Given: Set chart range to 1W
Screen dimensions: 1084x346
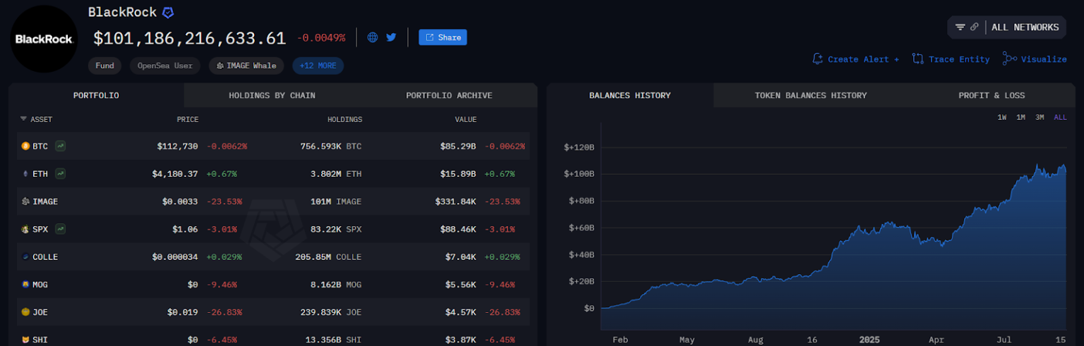Looking at the screenshot, I should [1001, 117].
